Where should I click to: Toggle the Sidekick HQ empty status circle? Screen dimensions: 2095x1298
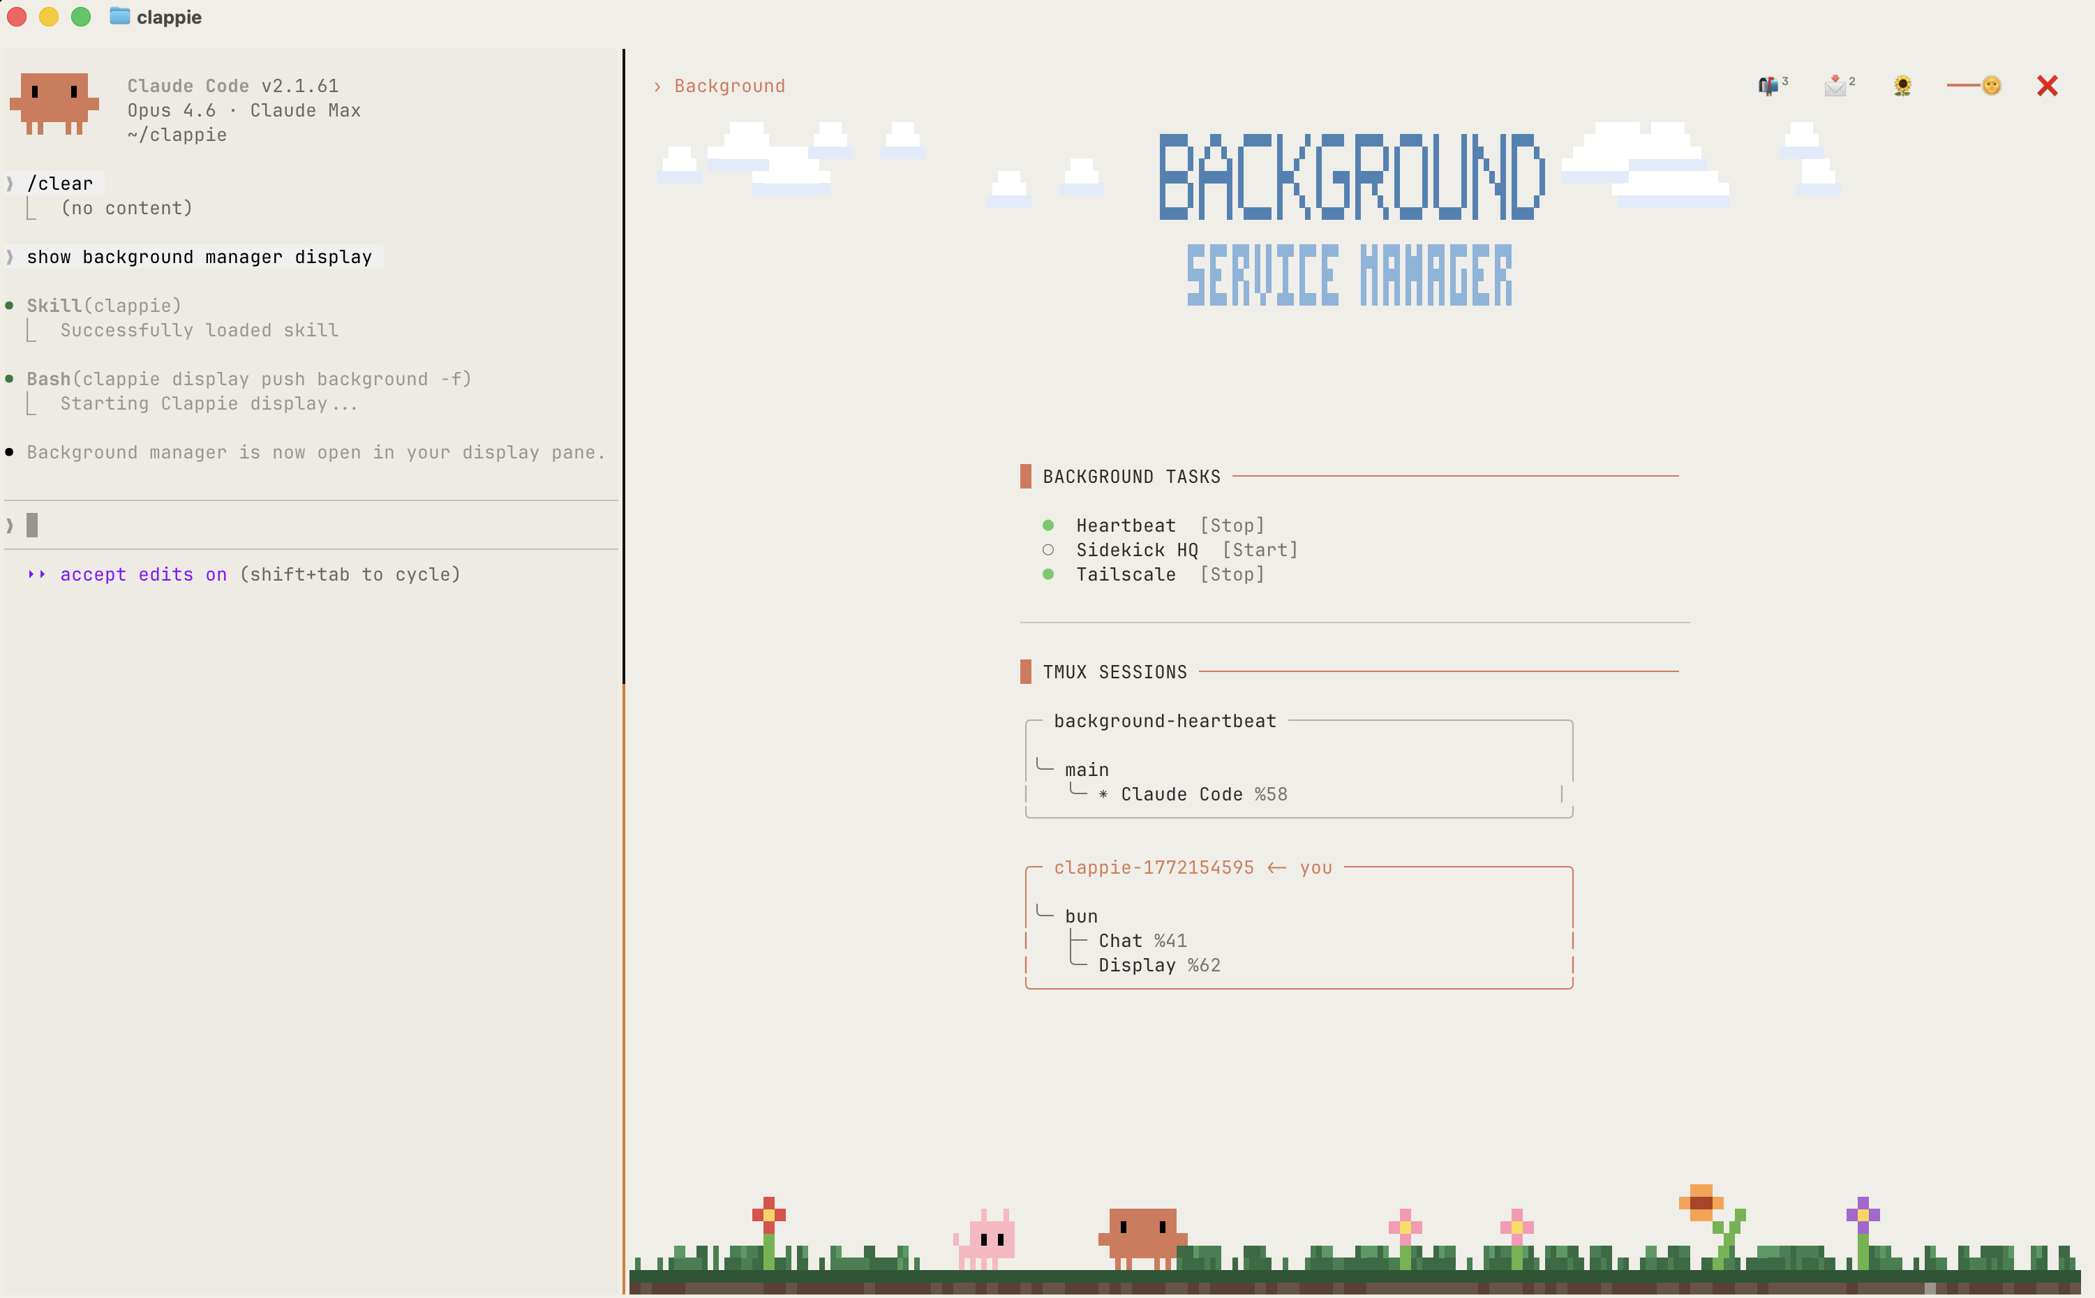1049,549
